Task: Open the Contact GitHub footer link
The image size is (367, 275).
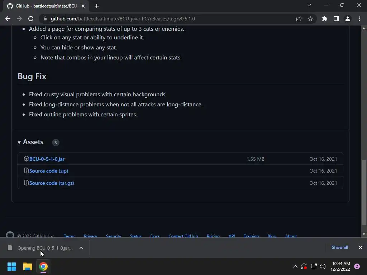Action: pyautogui.click(x=183, y=236)
